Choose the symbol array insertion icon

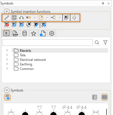click(14, 18)
